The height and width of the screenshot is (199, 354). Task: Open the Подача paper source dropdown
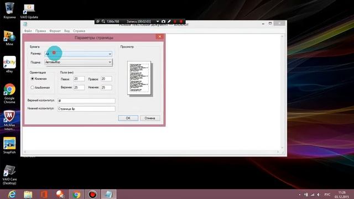point(79,62)
